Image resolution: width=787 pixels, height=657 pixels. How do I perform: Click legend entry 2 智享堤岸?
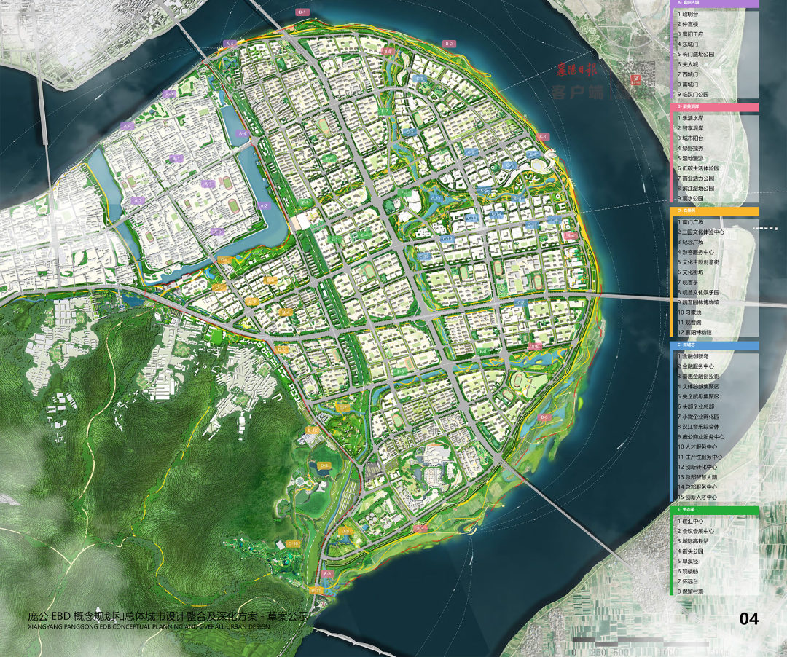pos(691,128)
